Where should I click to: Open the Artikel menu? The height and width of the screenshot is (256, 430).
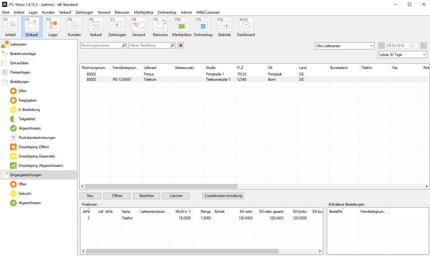[x=19, y=12]
